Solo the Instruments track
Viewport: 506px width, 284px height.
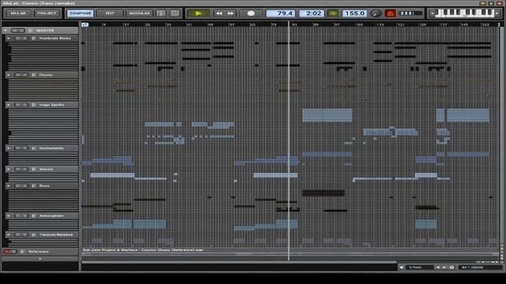[25, 148]
